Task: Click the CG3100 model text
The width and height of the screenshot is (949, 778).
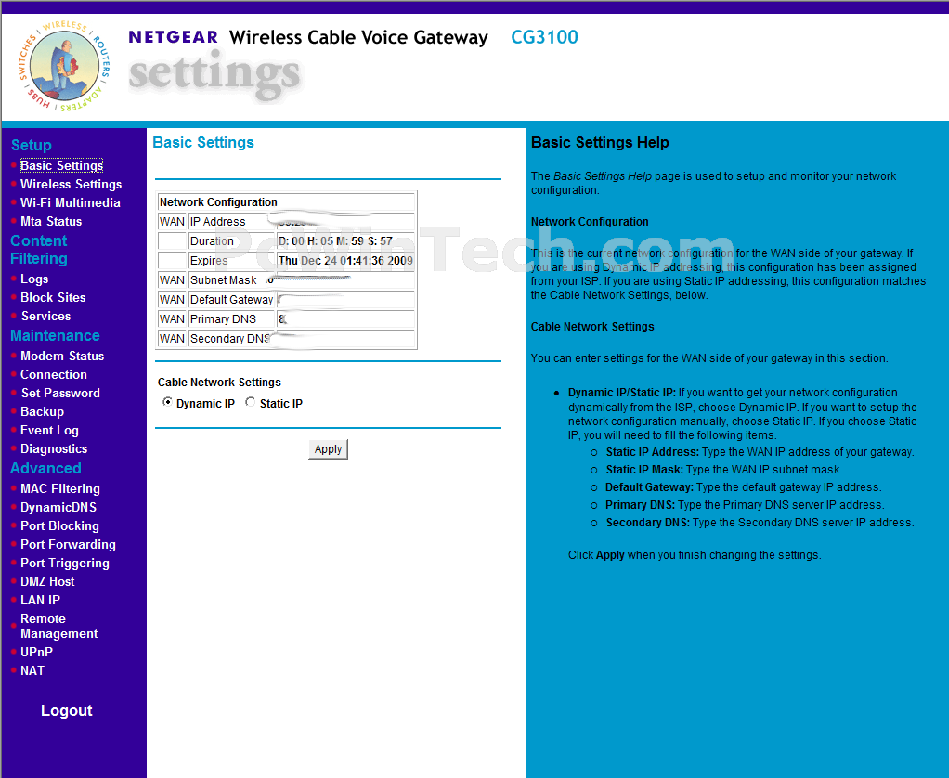Action: tap(545, 37)
